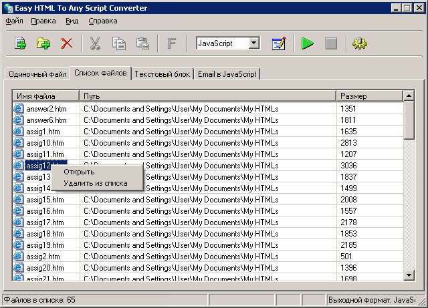
Task: Select the assig18.htm file name
Action: 45,234
